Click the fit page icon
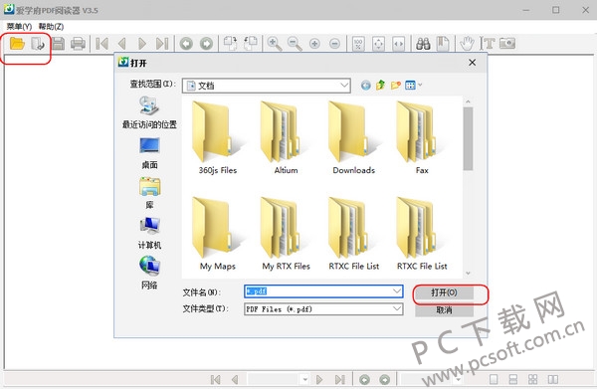 point(378,44)
